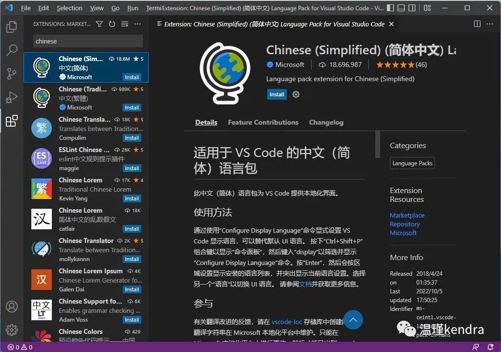Select Kevin Yang's Chinese Lorem icon
The image size is (501, 352).
(x=42, y=189)
